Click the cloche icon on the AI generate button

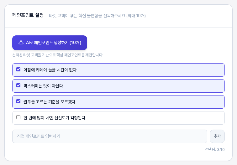pos(21,43)
